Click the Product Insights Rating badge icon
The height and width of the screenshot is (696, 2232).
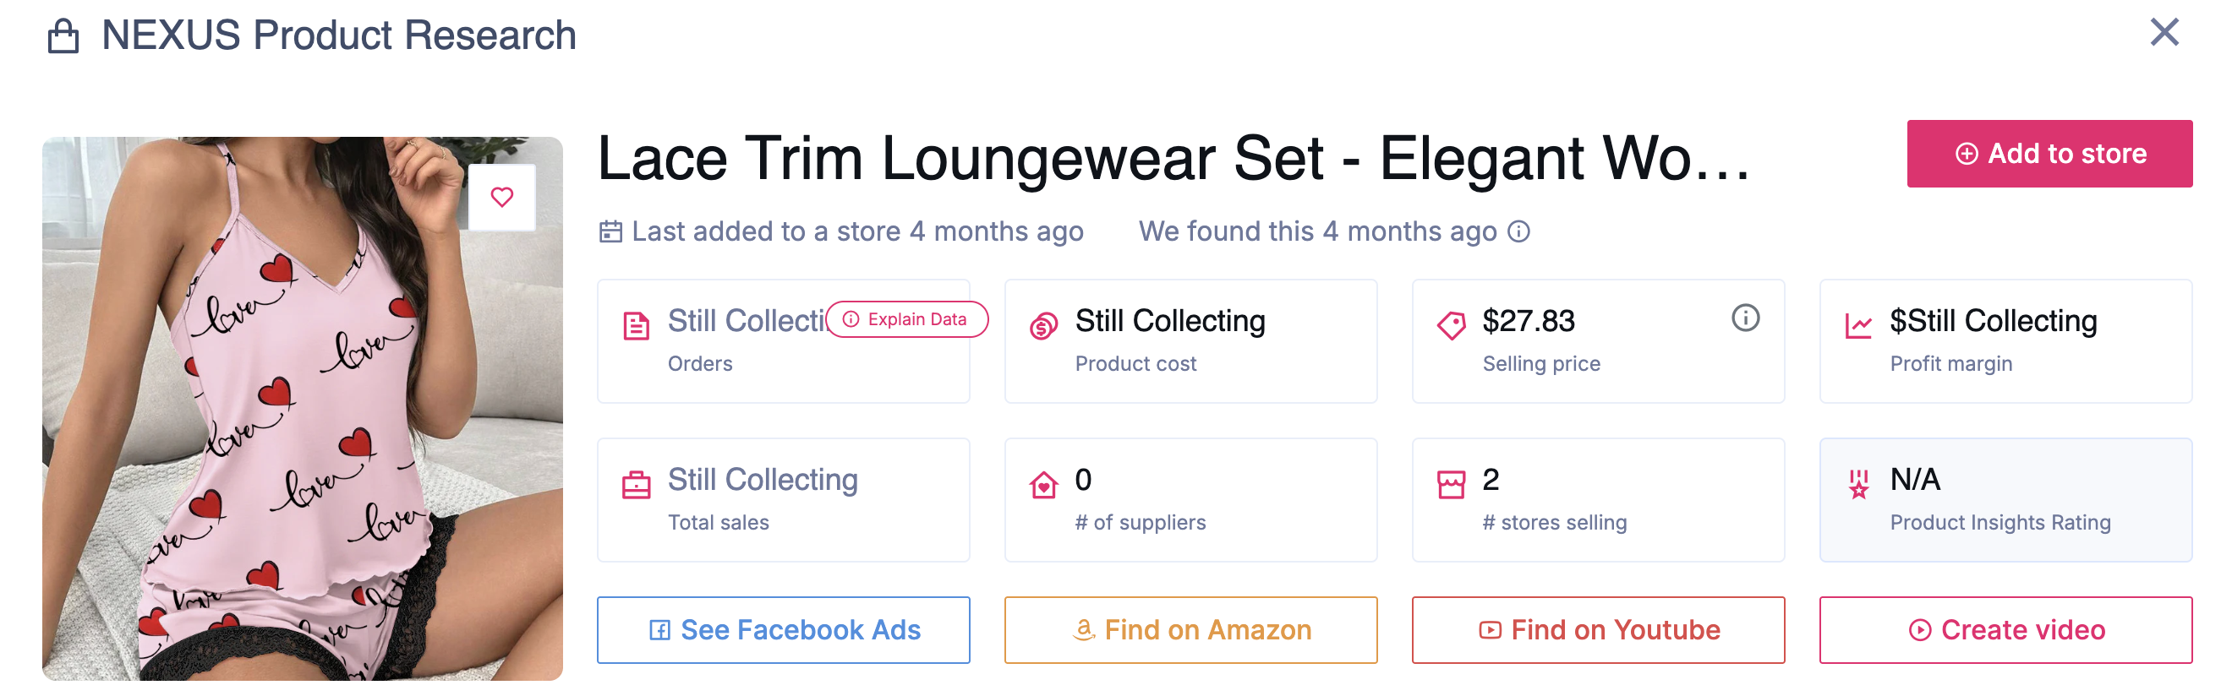[x=1857, y=485]
